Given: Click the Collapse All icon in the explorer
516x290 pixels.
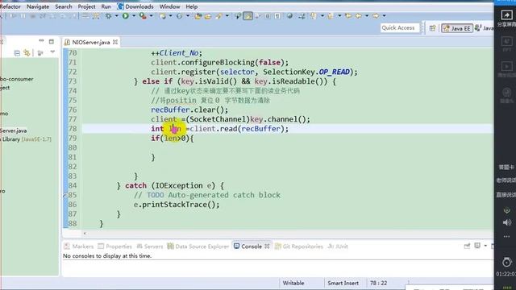Looking at the screenshot, I should pos(17,52).
